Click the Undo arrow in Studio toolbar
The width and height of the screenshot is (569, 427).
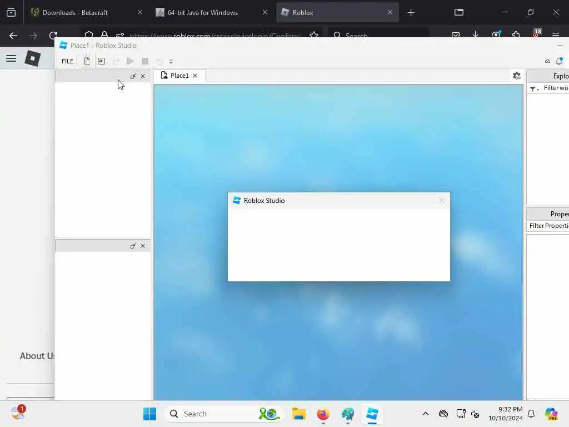159,61
